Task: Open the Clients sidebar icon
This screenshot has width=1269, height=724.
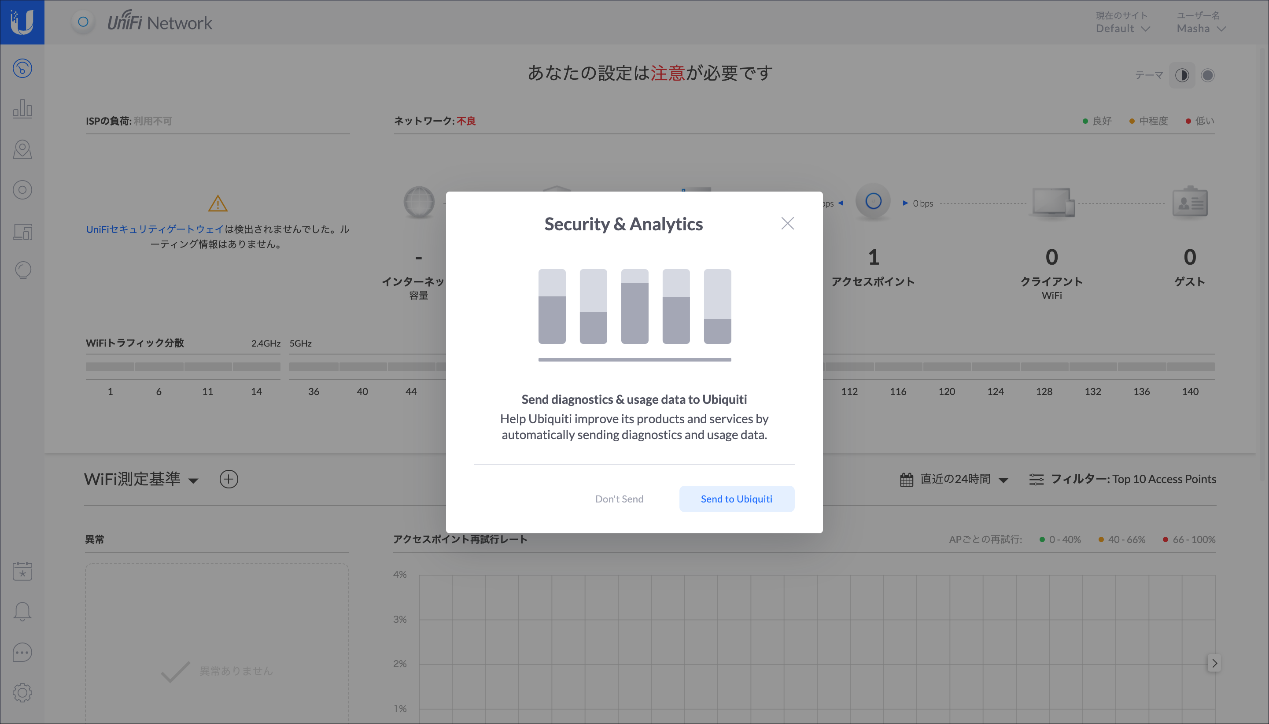Action: click(x=22, y=231)
